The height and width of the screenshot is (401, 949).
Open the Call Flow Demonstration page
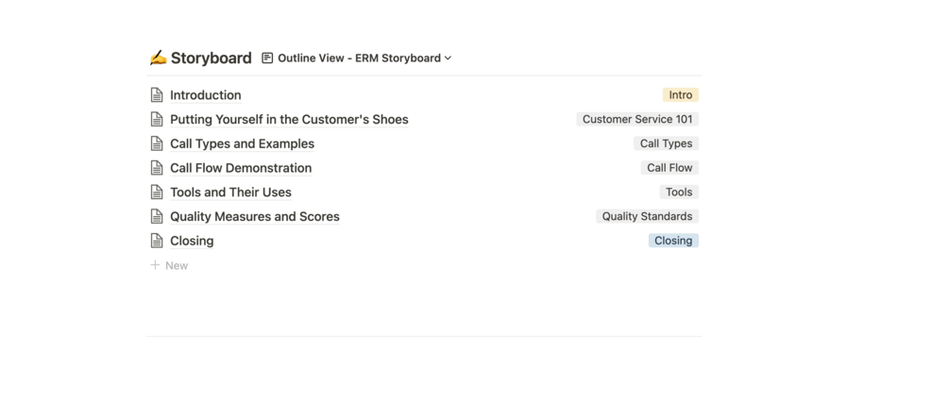click(x=240, y=168)
